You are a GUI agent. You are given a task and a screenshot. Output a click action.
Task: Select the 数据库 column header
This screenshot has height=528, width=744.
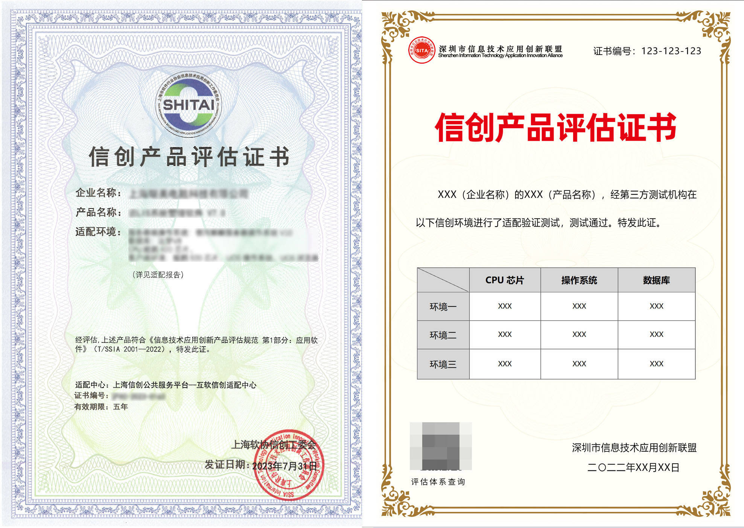pos(656,280)
